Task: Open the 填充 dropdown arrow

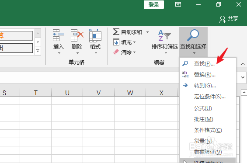Action: (x=134, y=42)
